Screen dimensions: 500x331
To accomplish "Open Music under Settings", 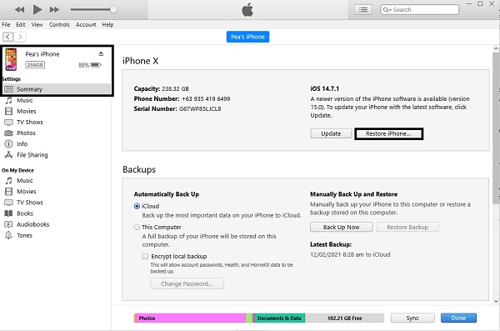I will (24, 100).
